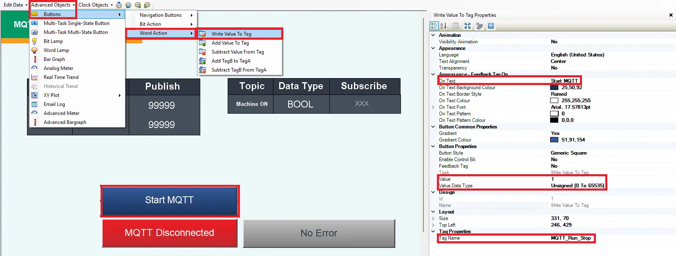Screen dimensions: 676x256
Task: Click the Word Lamp orange bulb icon
Action: [35, 50]
